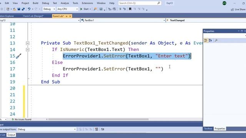The image size is (246, 138).
Task: Open the Tools menu
Action: tap(75, 3)
